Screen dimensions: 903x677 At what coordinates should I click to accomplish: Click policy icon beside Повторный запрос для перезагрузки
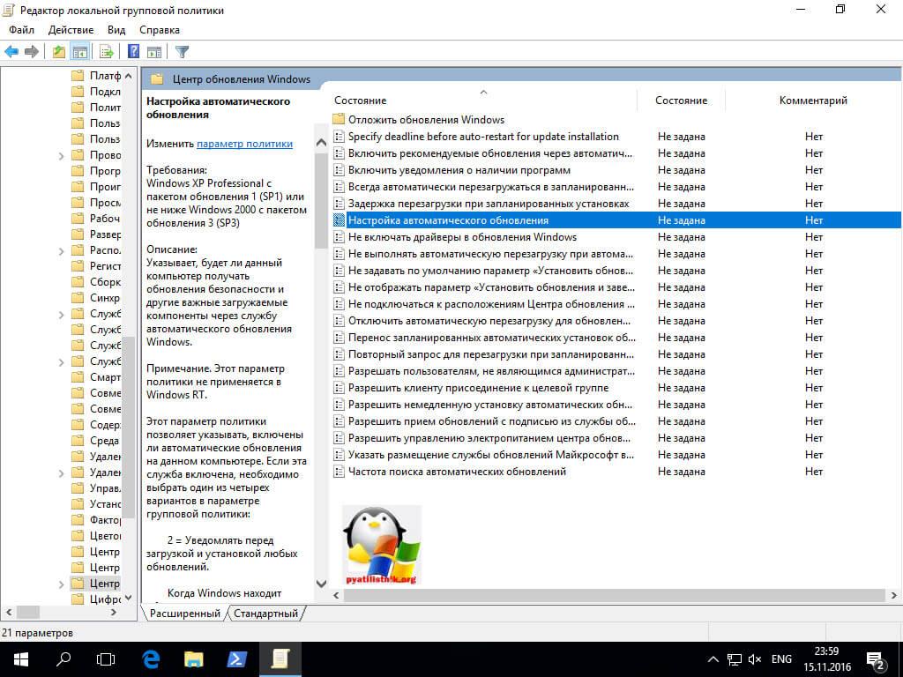click(339, 354)
